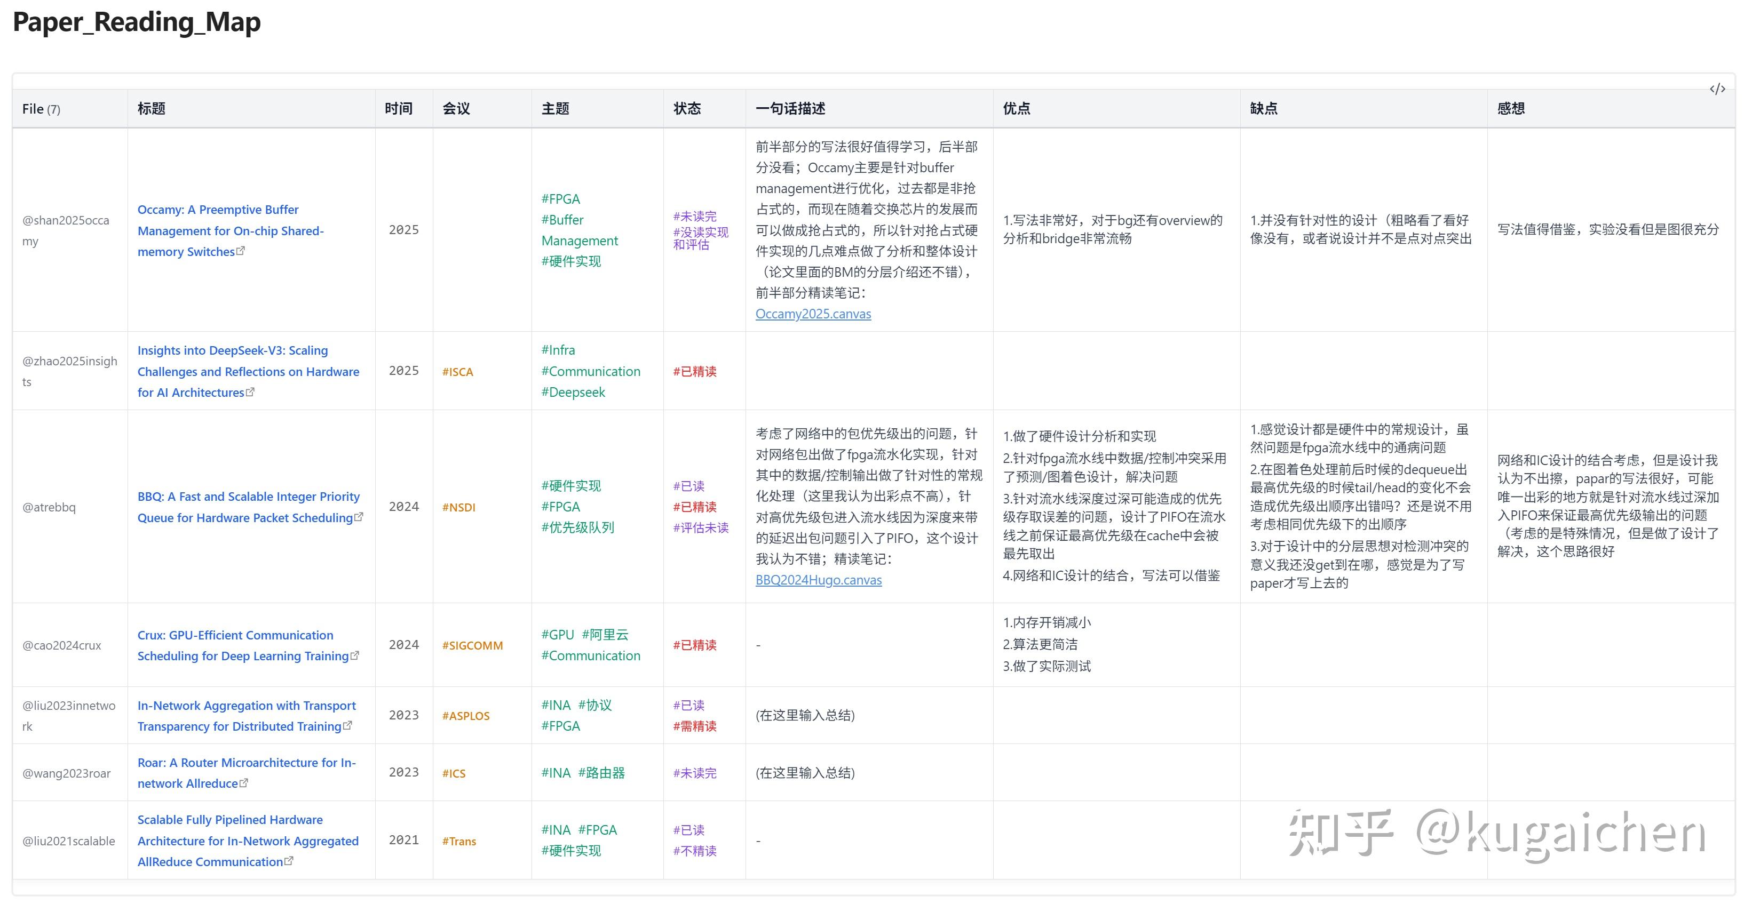Viewport: 1752px width, 912px height.
Task: Open In-Network Aggregation with Transport Transparency link
Action: pos(246,716)
